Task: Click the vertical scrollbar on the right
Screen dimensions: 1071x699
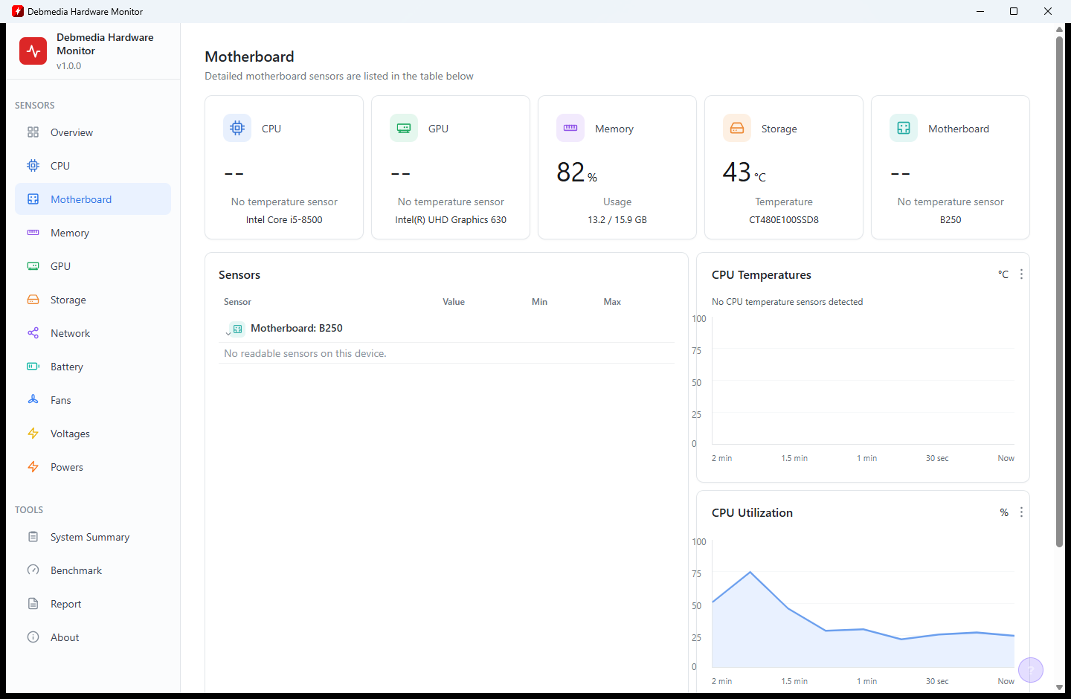Action: tap(1059, 291)
